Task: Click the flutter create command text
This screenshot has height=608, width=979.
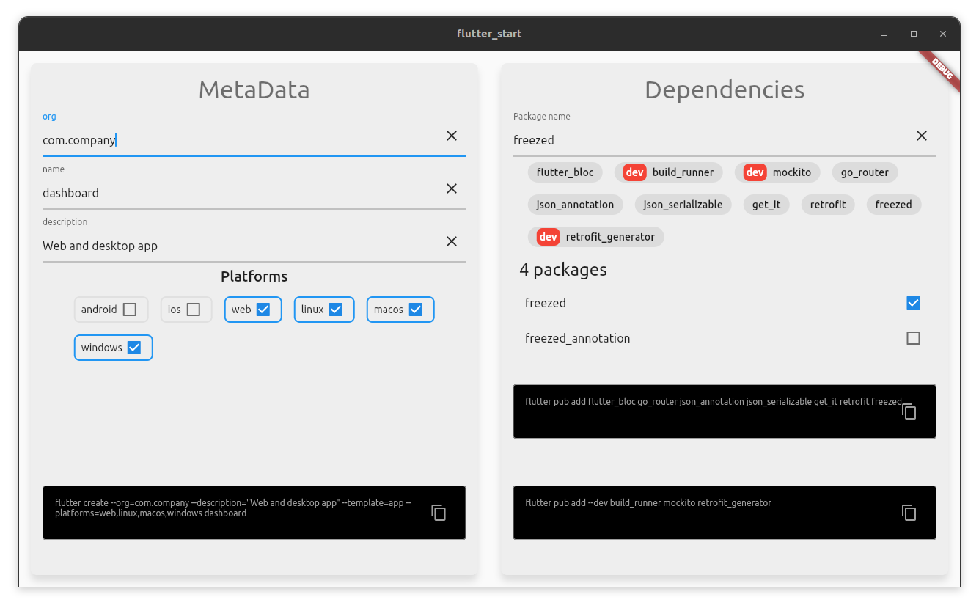Action: click(x=233, y=508)
